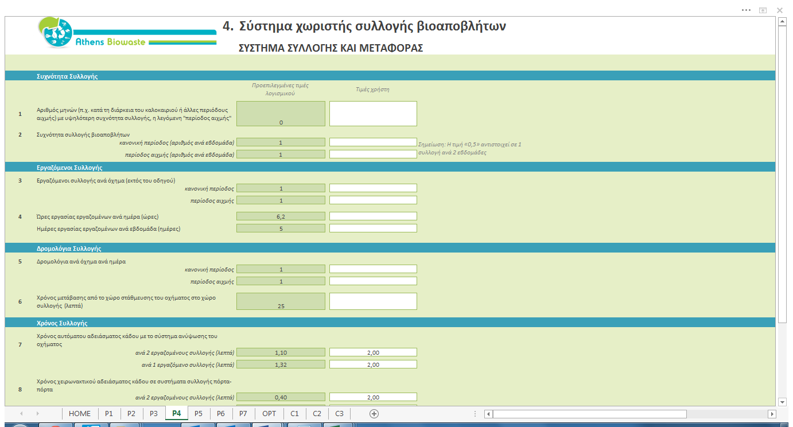Viewport: 793px width, 427px height.
Task: Select user value for Δρομολόγια περίοδος αιχμής
Action: (373, 281)
